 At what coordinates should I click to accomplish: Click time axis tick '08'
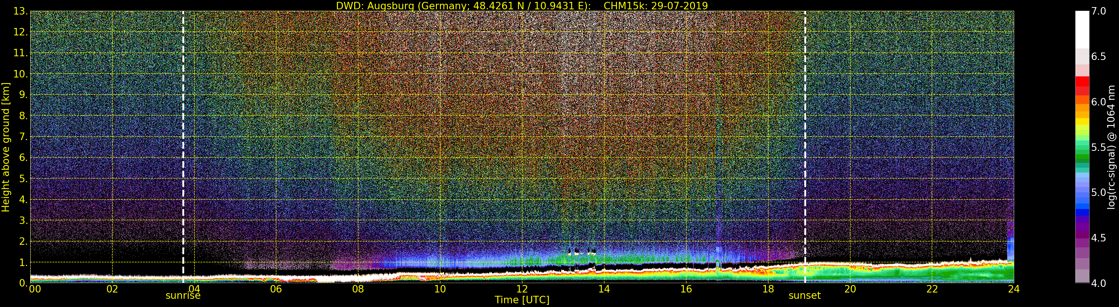(358, 289)
